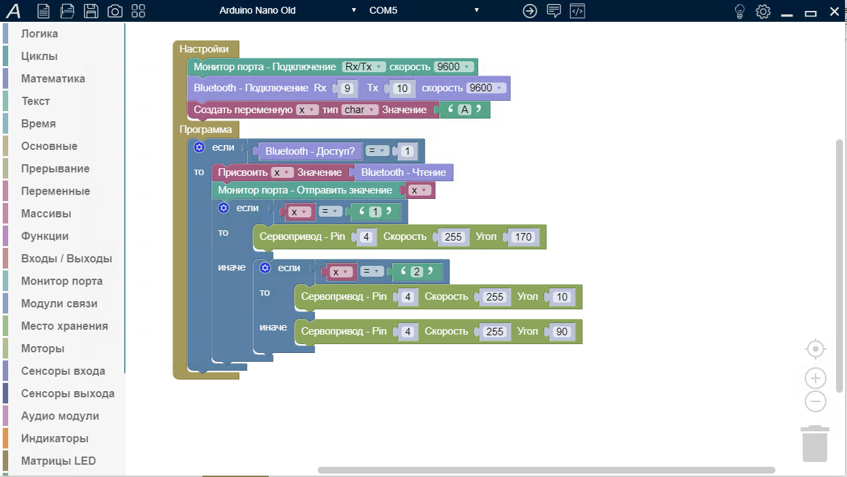
Task: Change Bluetooth speed 9600 dropdown
Action: click(486, 88)
